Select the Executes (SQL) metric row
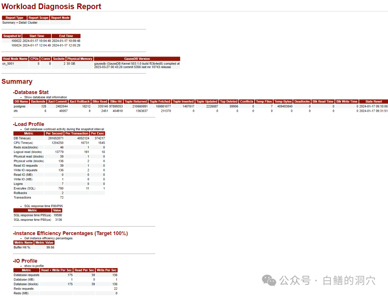Viewport: 388px width, 296px height. [x=59, y=188]
